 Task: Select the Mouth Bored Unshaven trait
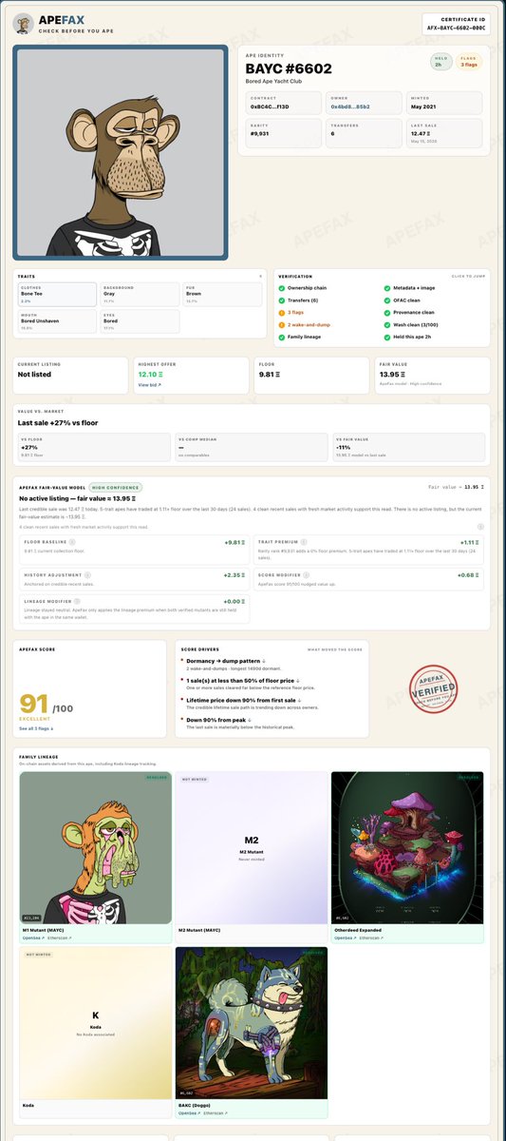57,319
